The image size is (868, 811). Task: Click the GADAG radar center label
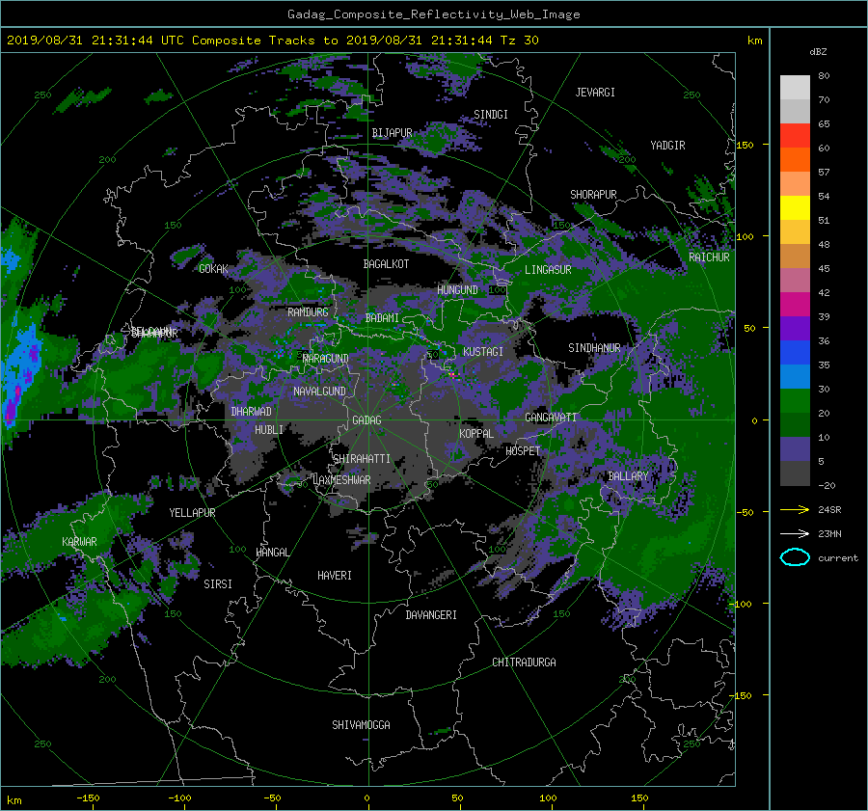coord(367,420)
